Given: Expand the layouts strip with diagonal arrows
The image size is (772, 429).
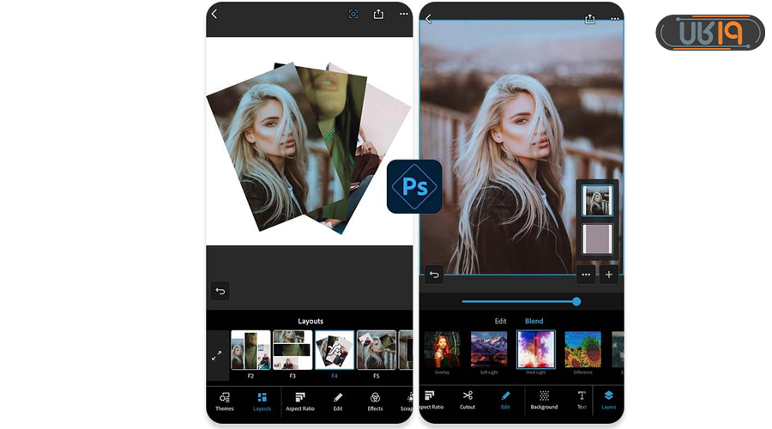Looking at the screenshot, I should tap(216, 354).
